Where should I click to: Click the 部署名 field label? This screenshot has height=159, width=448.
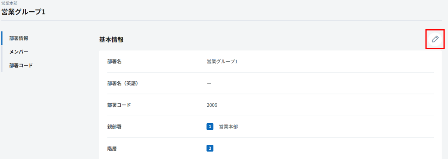click(x=114, y=62)
